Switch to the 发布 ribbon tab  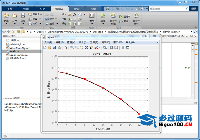77,9
